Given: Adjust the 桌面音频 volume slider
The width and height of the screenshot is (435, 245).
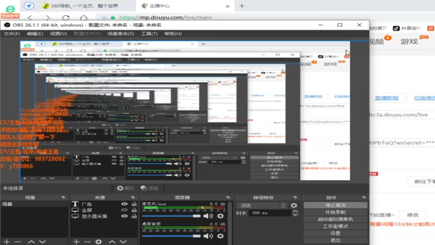Looking at the screenshot, I should click(171, 236).
